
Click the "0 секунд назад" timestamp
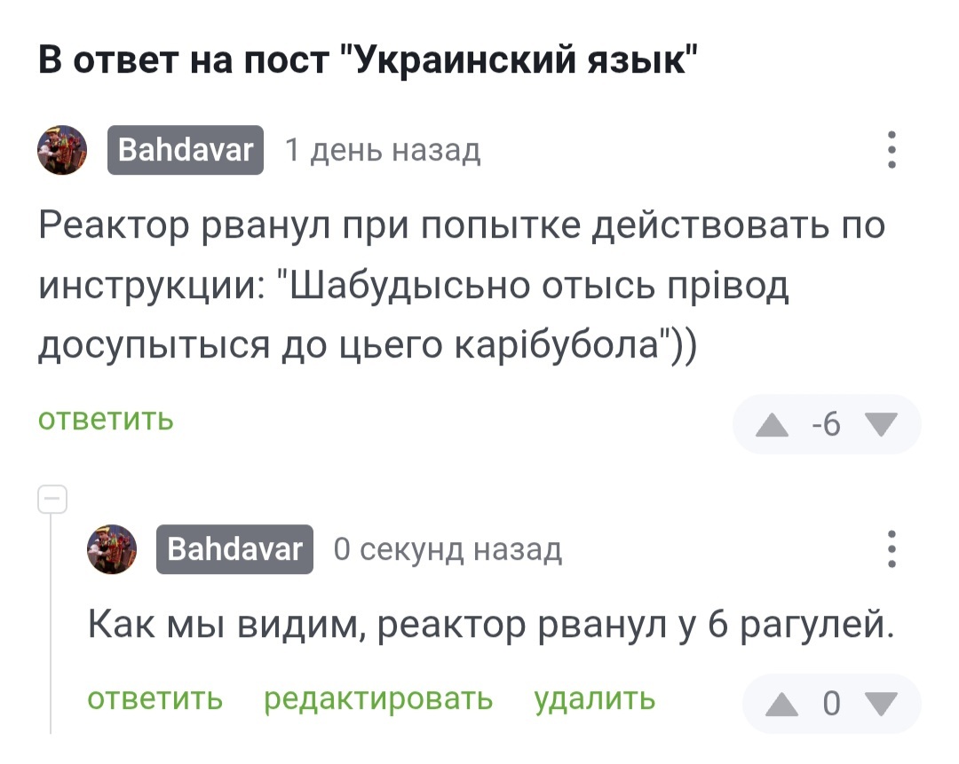[x=448, y=550]
